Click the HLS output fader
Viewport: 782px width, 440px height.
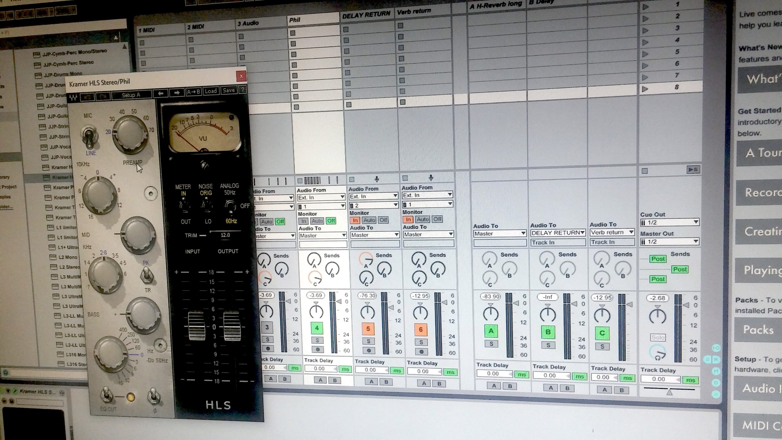232,326
